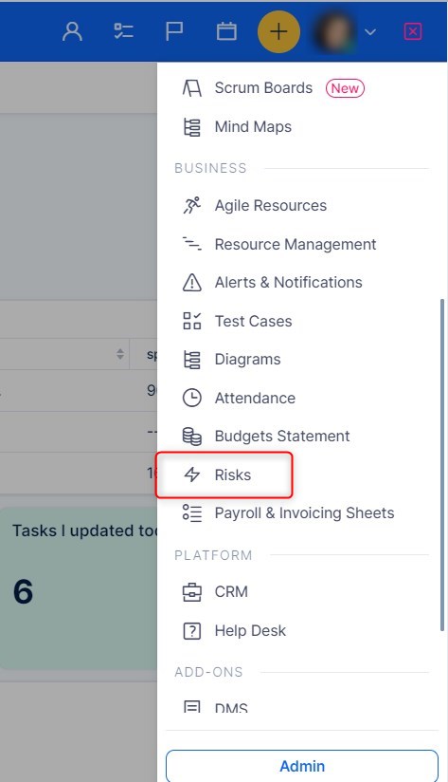Screen dimensions: 448x782
Task: Click the table column sort arrows
Action: [120, 354]
